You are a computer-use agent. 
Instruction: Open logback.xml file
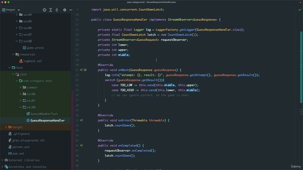[x=30, y=61]
